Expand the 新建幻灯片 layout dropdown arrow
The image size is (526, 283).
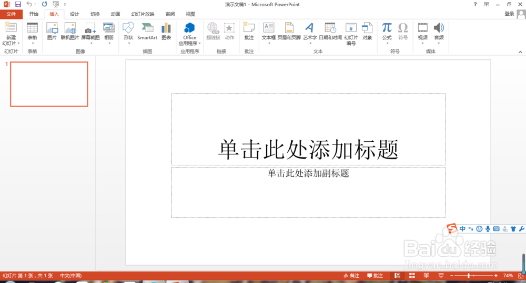(x=19, y=43)
